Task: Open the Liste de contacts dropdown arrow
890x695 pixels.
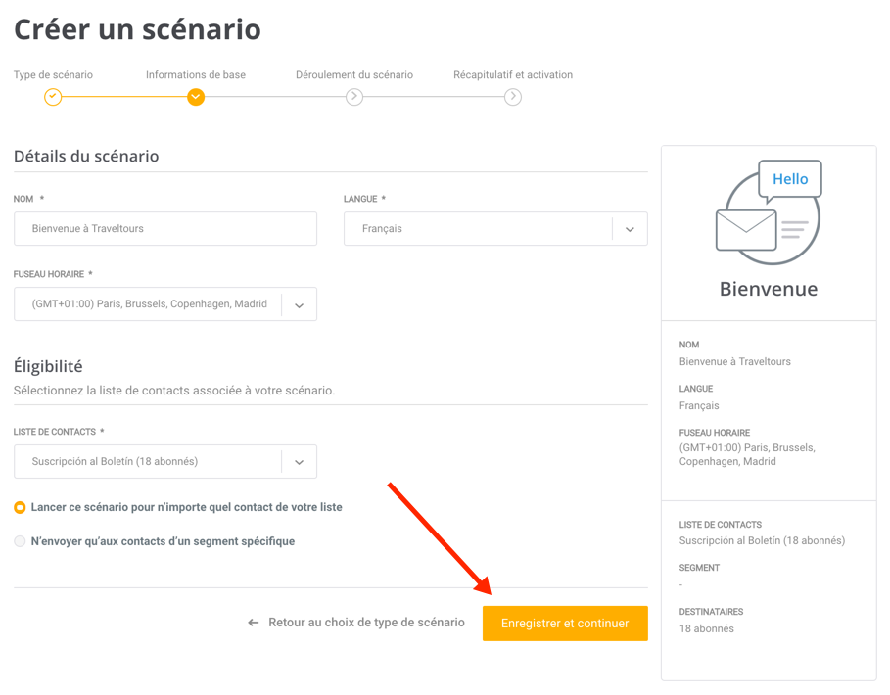Action: (x=300, y=462)
